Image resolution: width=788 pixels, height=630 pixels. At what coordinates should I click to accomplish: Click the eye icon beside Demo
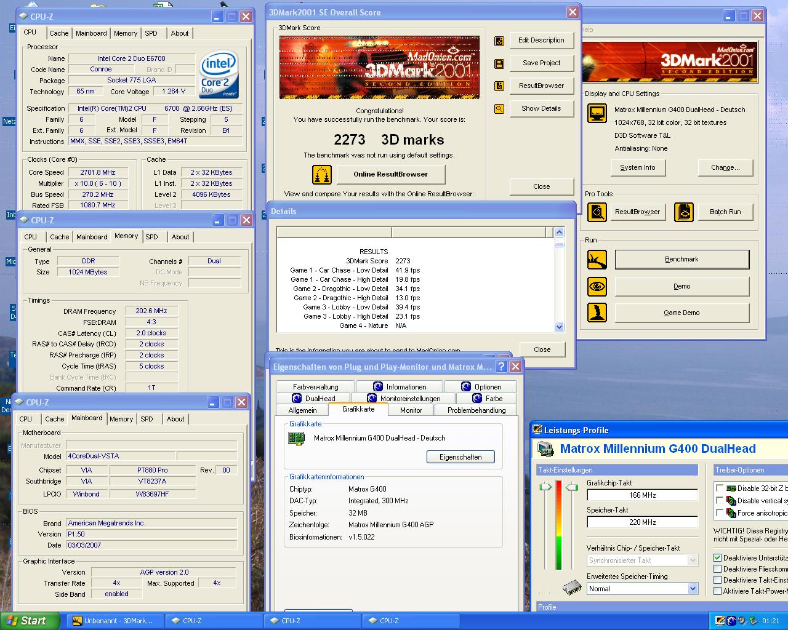(x=597, y=287)
